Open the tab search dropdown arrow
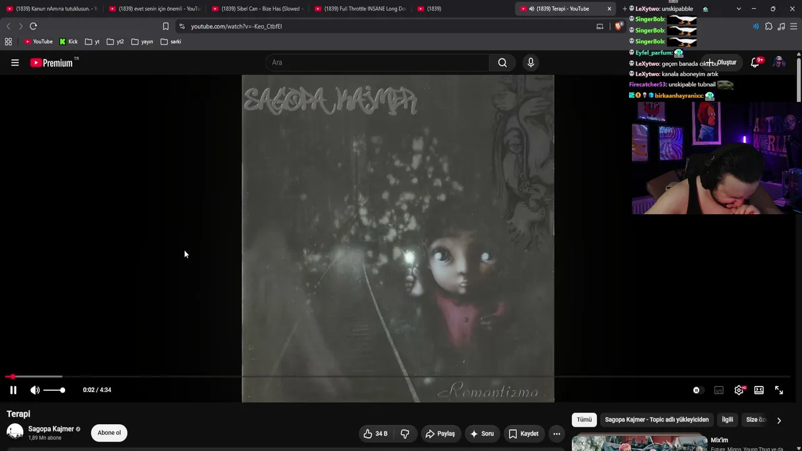The height and width of the screenshot is (451, 802). pyautogui.click(x=739, y=9)
